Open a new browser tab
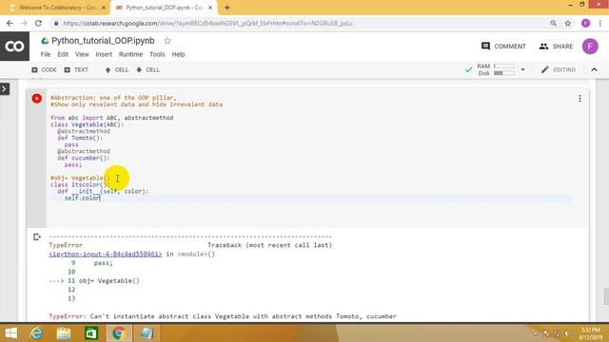This screenshot has height=342, width=609. 227,8
